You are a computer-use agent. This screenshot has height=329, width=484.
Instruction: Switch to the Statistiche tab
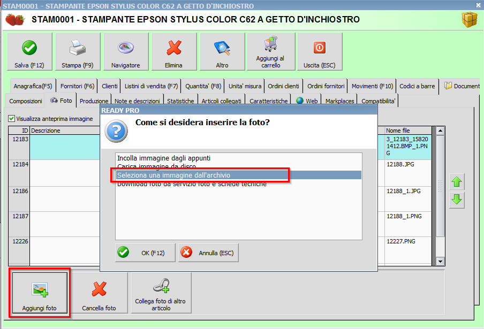tap(180, 101)
